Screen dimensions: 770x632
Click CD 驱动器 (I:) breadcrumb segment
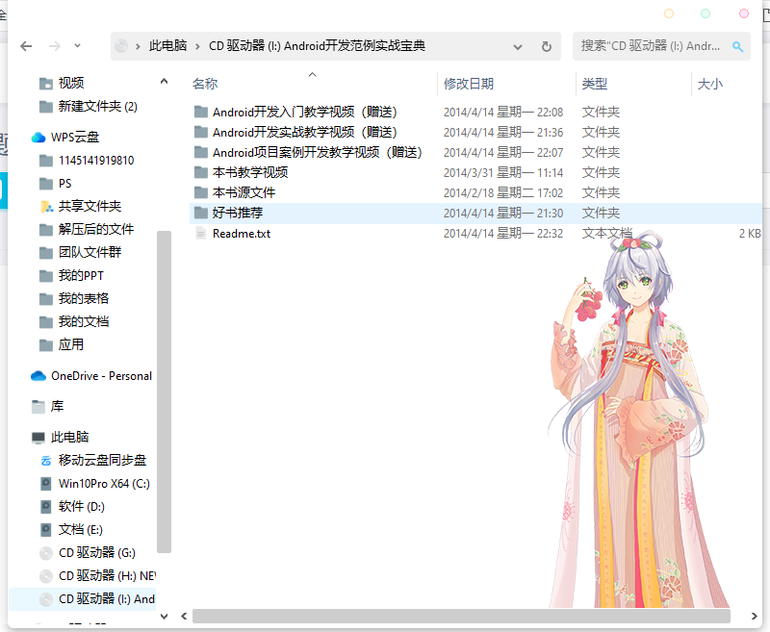pos(317,46)
